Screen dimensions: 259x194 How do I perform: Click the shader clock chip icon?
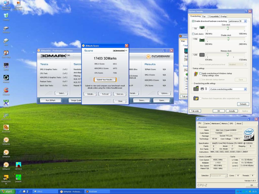[x=202, y=40]
